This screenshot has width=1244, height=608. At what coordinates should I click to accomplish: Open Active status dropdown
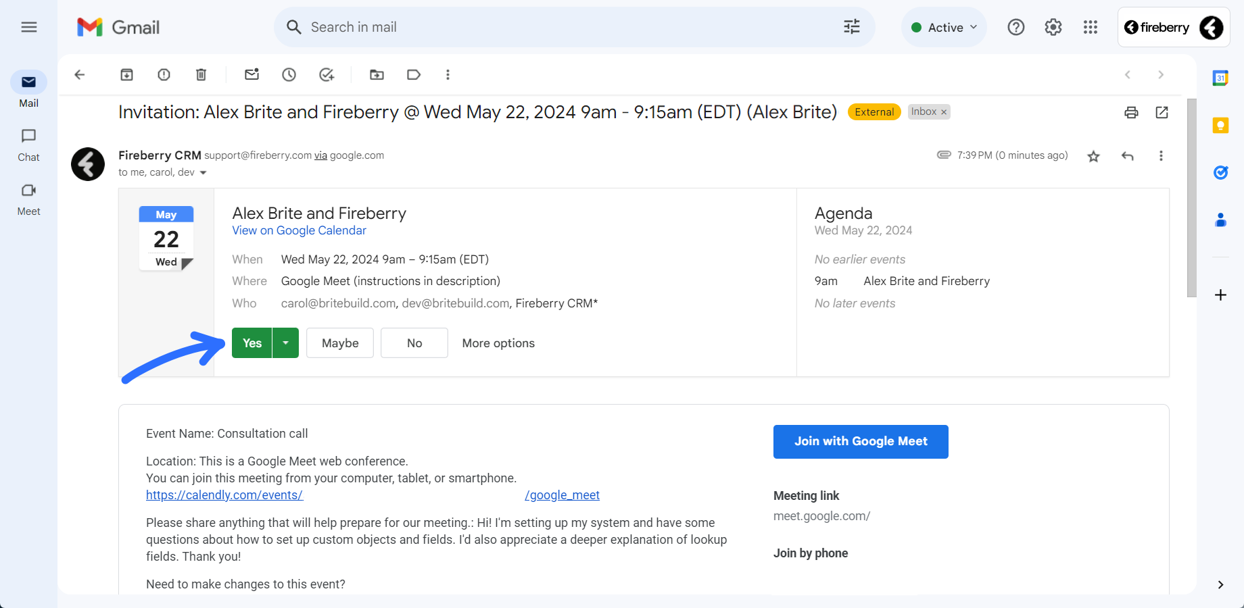pos(944,27)
